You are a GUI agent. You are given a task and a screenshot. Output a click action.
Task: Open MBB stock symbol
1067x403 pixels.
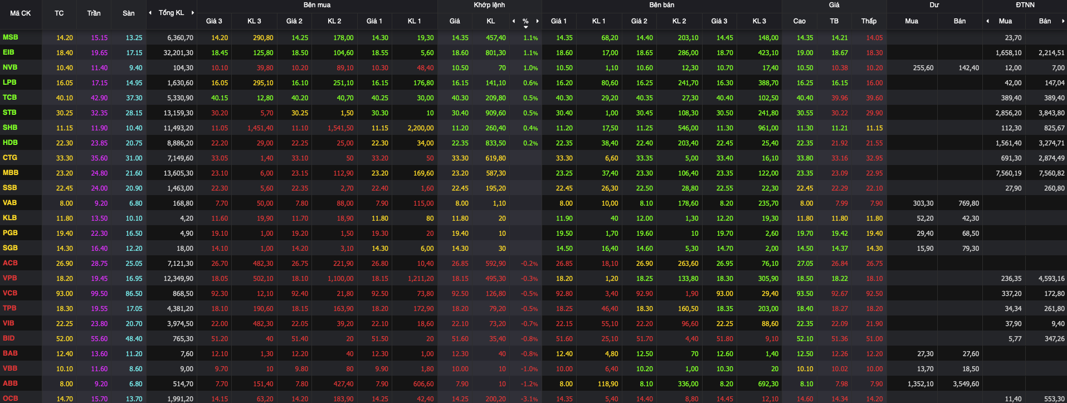tap(11, 173)
